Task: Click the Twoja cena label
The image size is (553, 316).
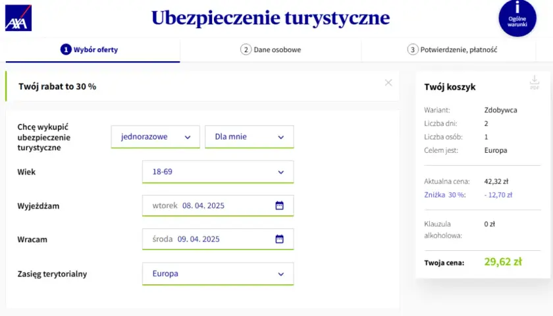Action: click(444, 263)
